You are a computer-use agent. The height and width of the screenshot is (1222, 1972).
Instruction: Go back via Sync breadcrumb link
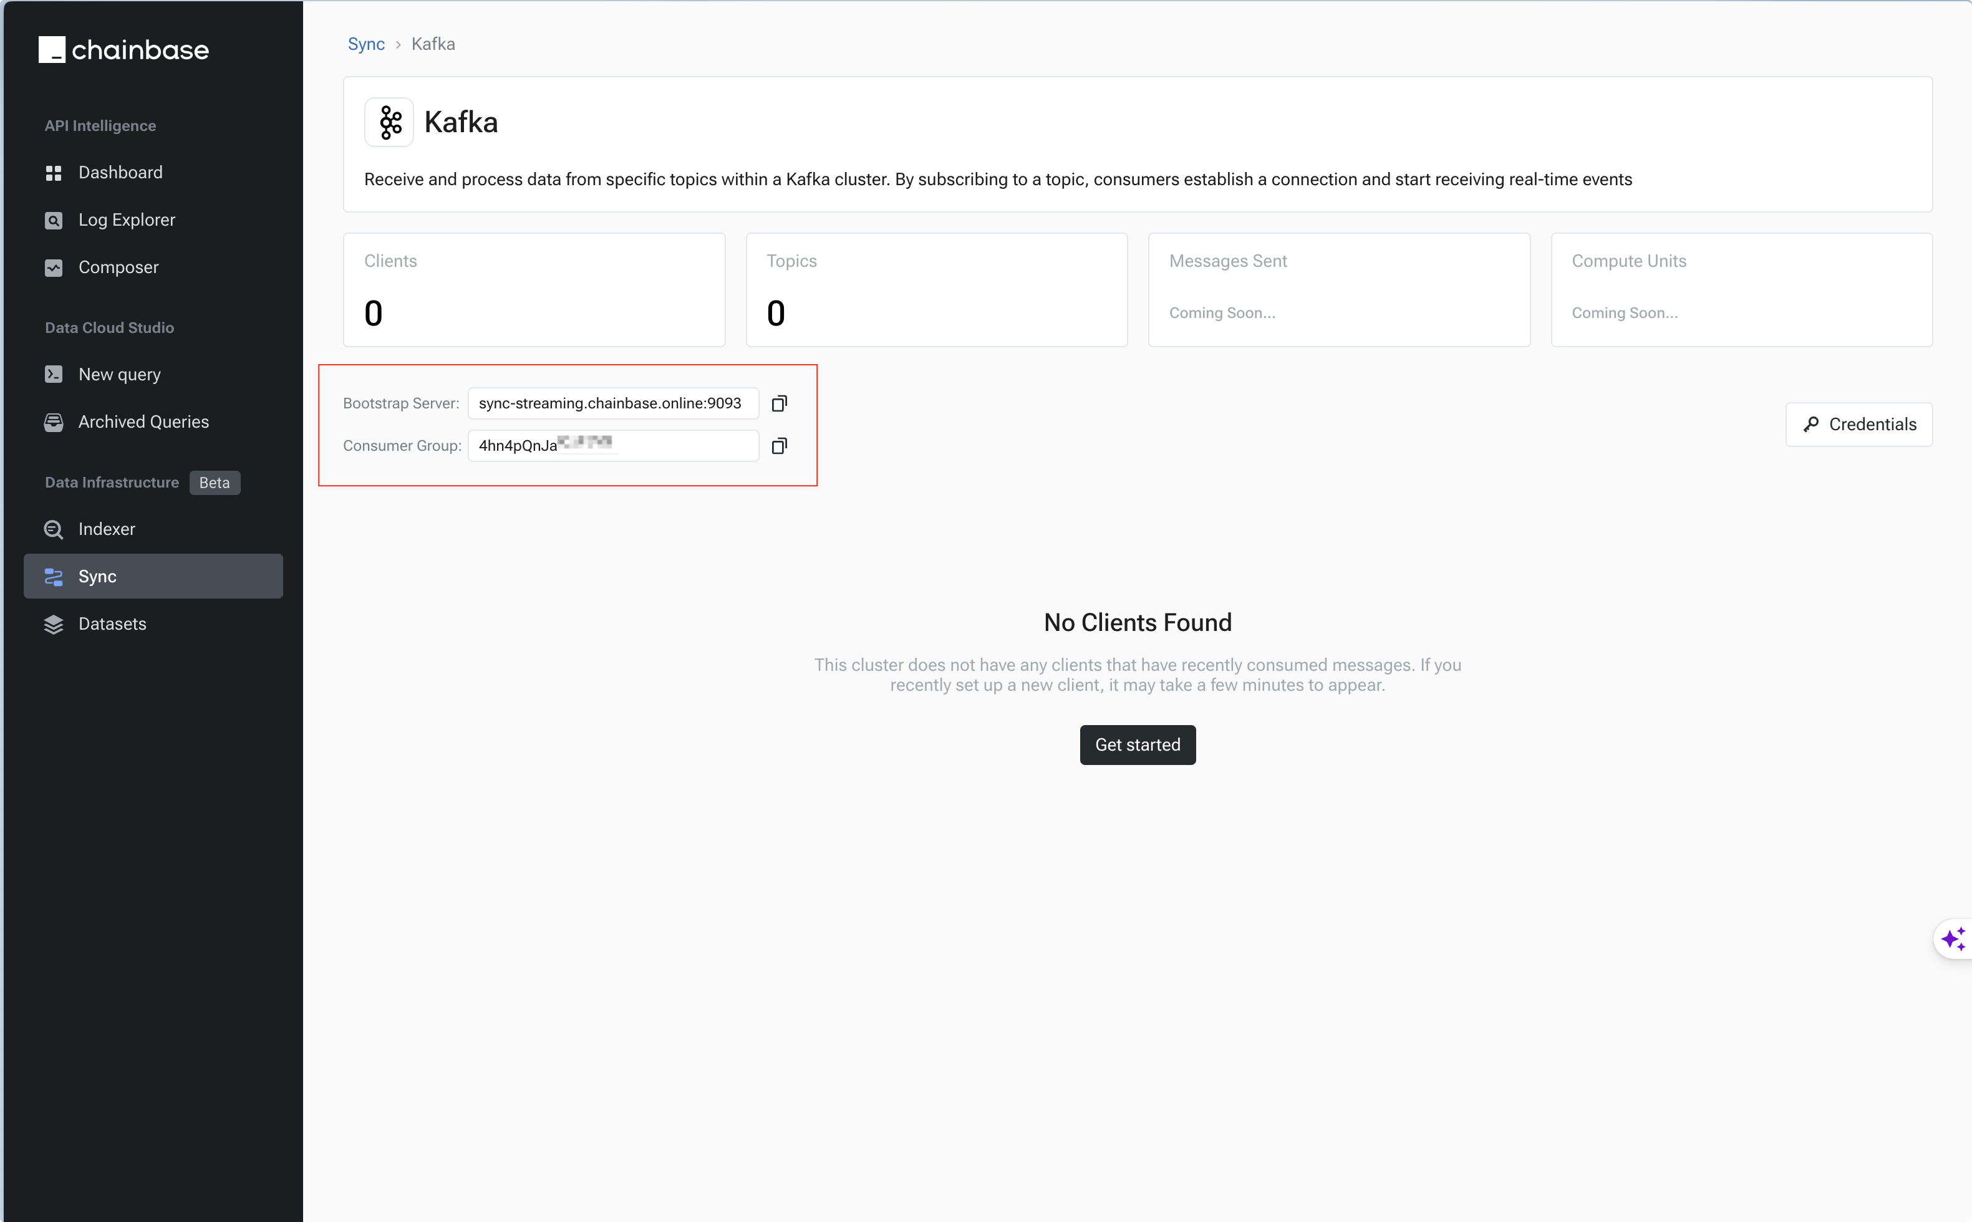[365, 44]
